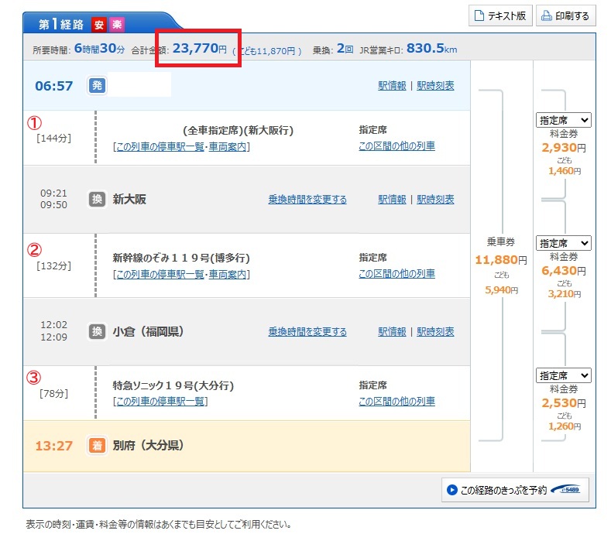Click the red 安 badge on route tab

click(99, 25)
